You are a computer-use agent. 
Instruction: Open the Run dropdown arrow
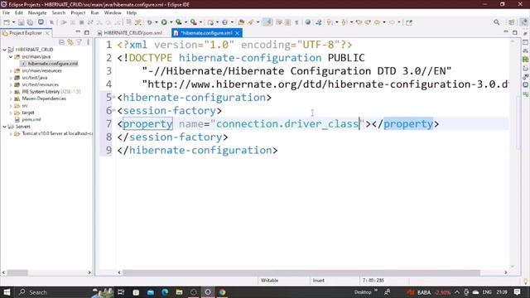click(x=171, y=22)
